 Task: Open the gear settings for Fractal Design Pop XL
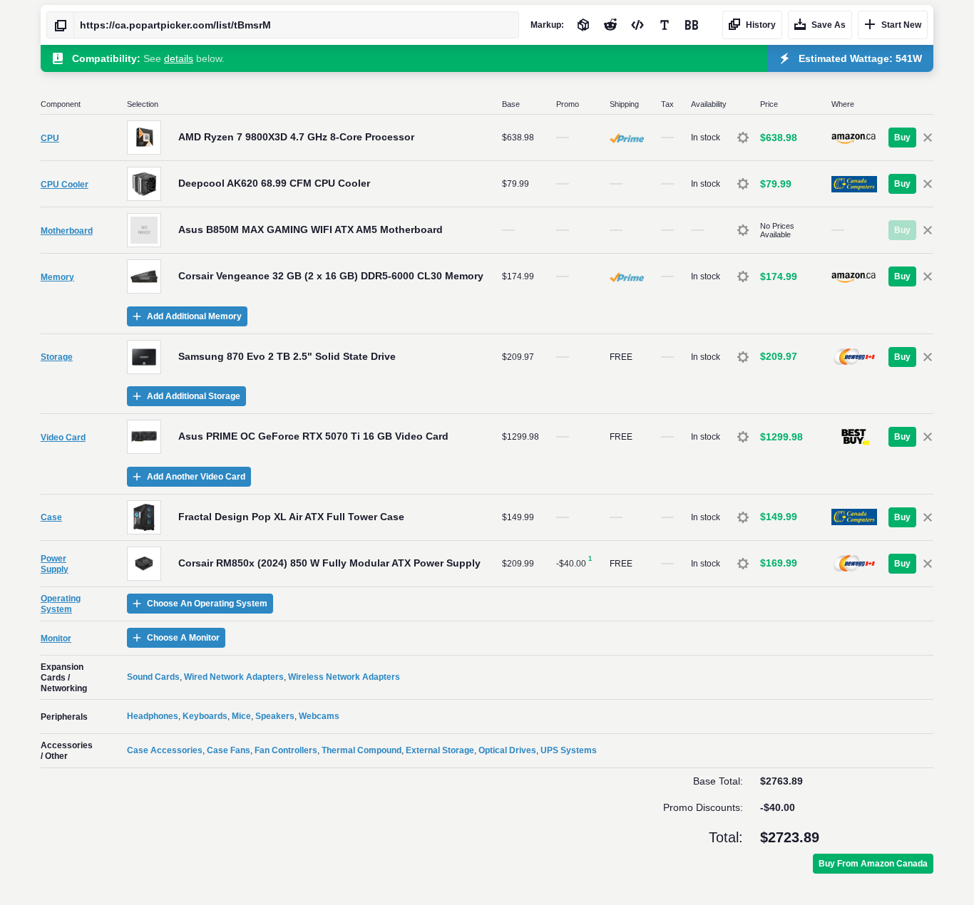pyautogui.click(x=743, y=517)
